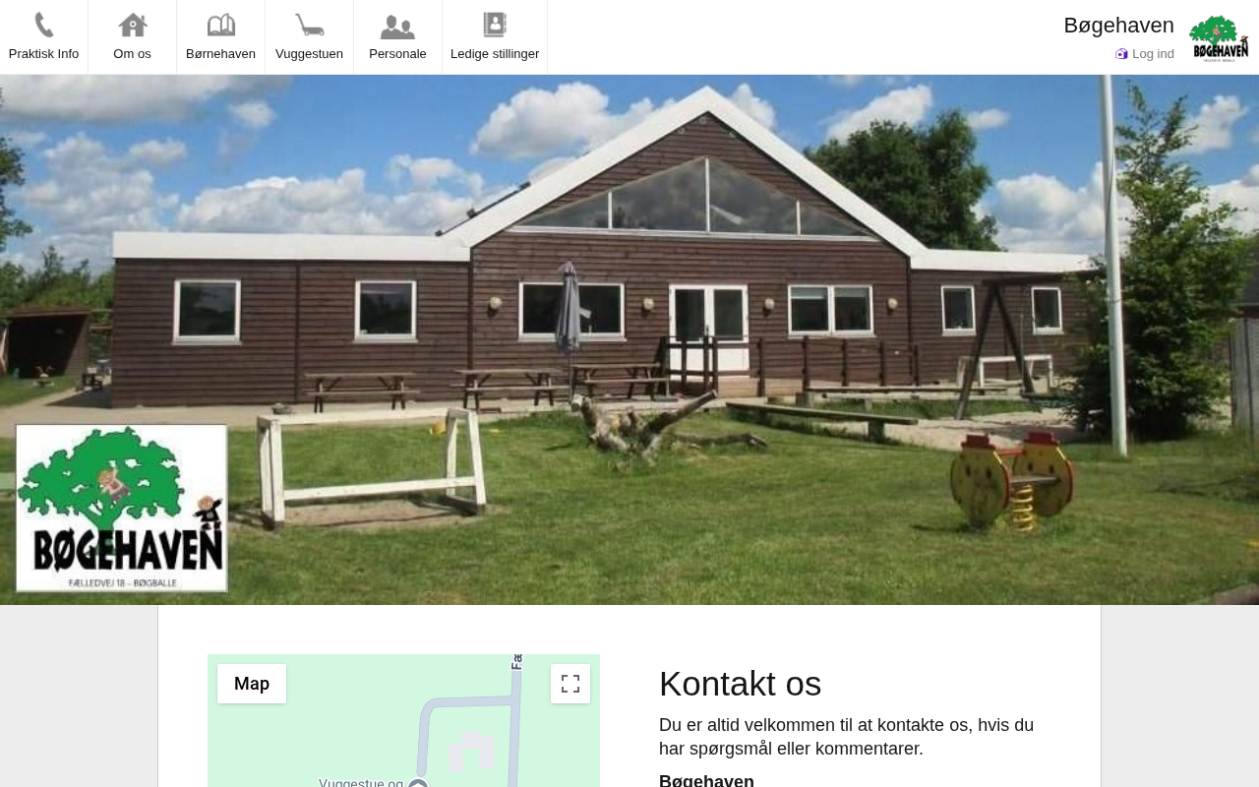Image resolution: width=1259 pixels, height=787 pixels.
Task: Click the lock icon beside Log ind
Action: (x=1121, y=54)
